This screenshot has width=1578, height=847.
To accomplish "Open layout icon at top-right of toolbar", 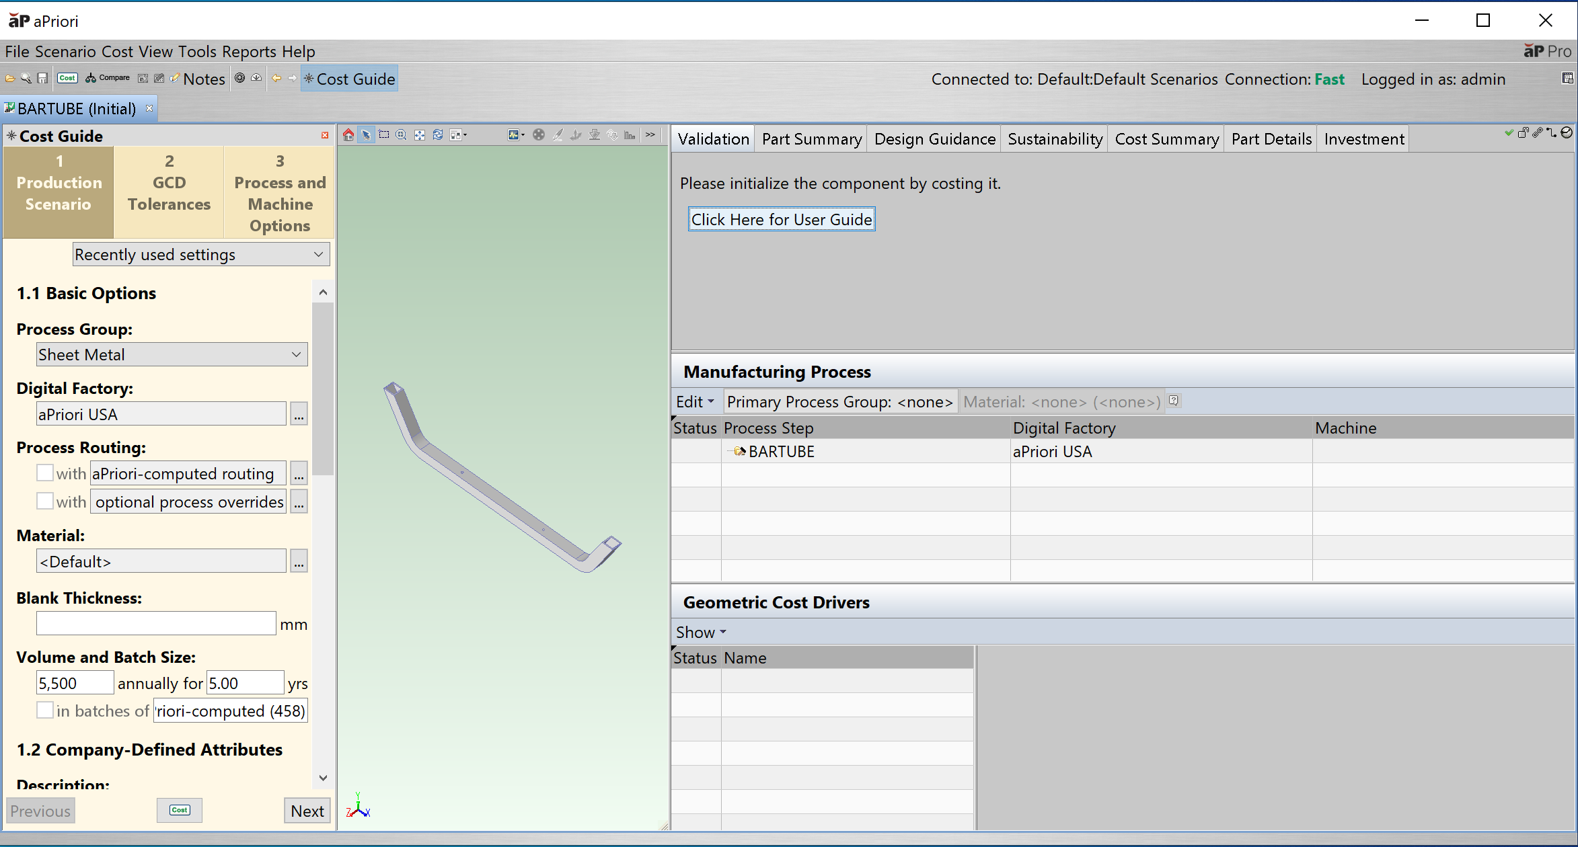I will [1567, 79].
